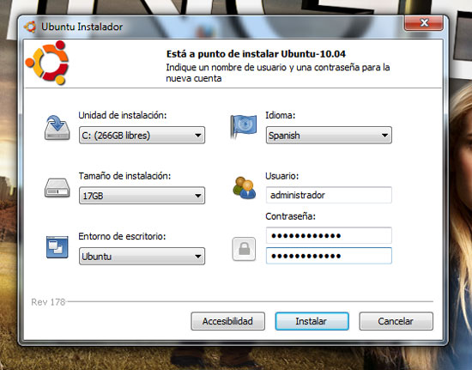472x370 pixels.
Task: Close the Ubuntu Instalador window
Action: pos(424,23)
